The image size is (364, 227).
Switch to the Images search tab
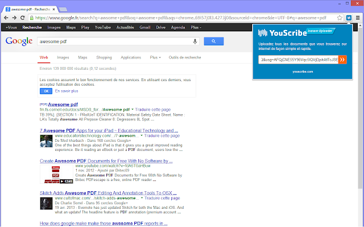pos(63,57)
